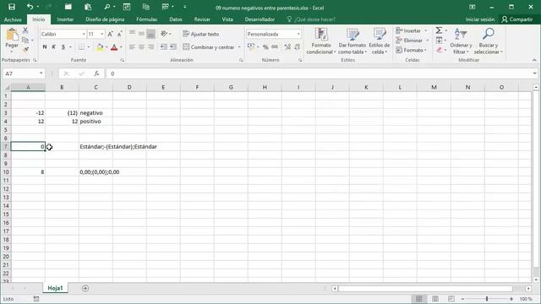
Task: Increase indent in Alineación group
Action: coord(172,47)
